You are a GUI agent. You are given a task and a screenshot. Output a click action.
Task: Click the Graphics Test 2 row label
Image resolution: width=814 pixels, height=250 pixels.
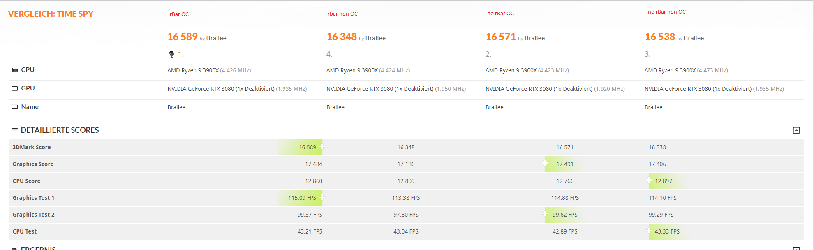point(33,215)
